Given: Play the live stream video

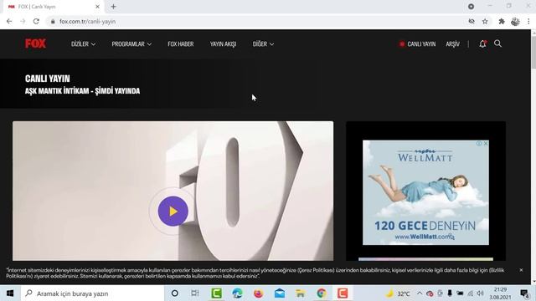Looking at the screenshot, I should coord(173,212).
